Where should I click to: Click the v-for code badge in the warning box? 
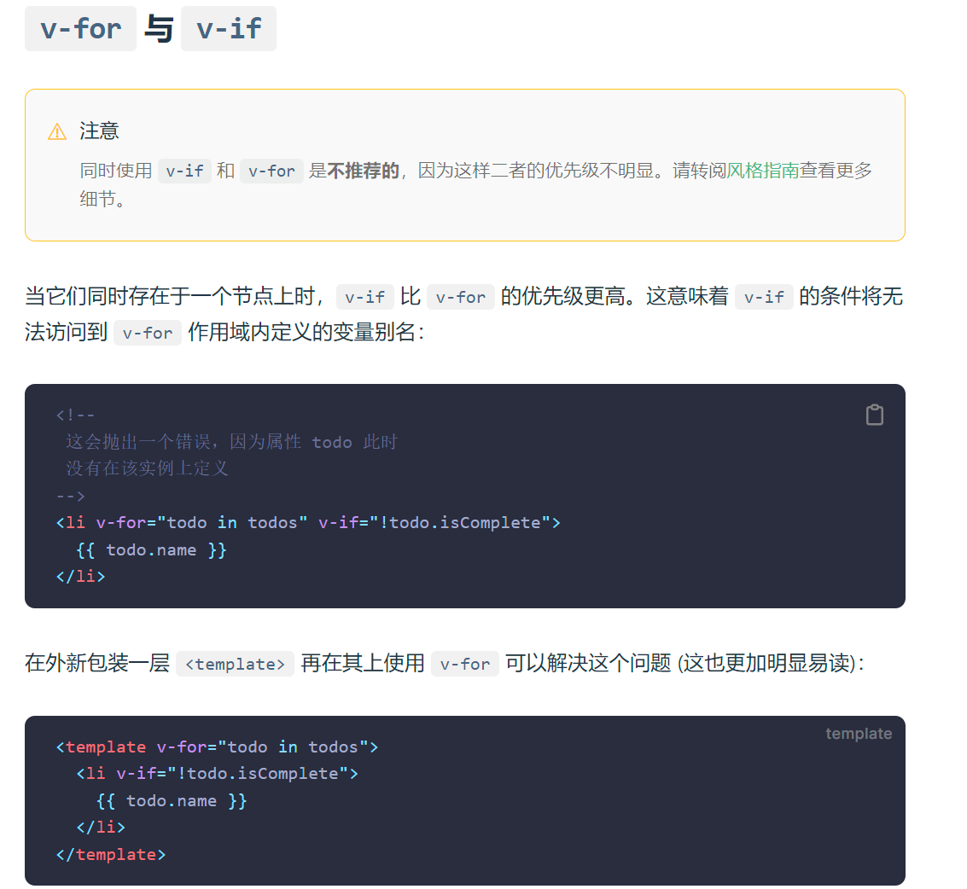coord(271,171)
